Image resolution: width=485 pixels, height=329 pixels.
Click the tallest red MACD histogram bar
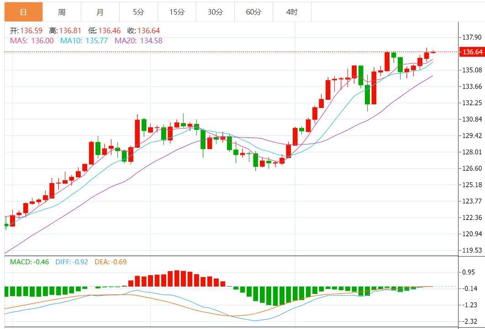(x=177, y=278)
